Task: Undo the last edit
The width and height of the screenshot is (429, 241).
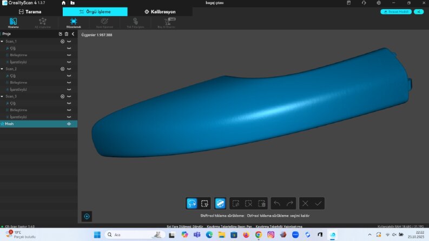Action: (277, 203)
